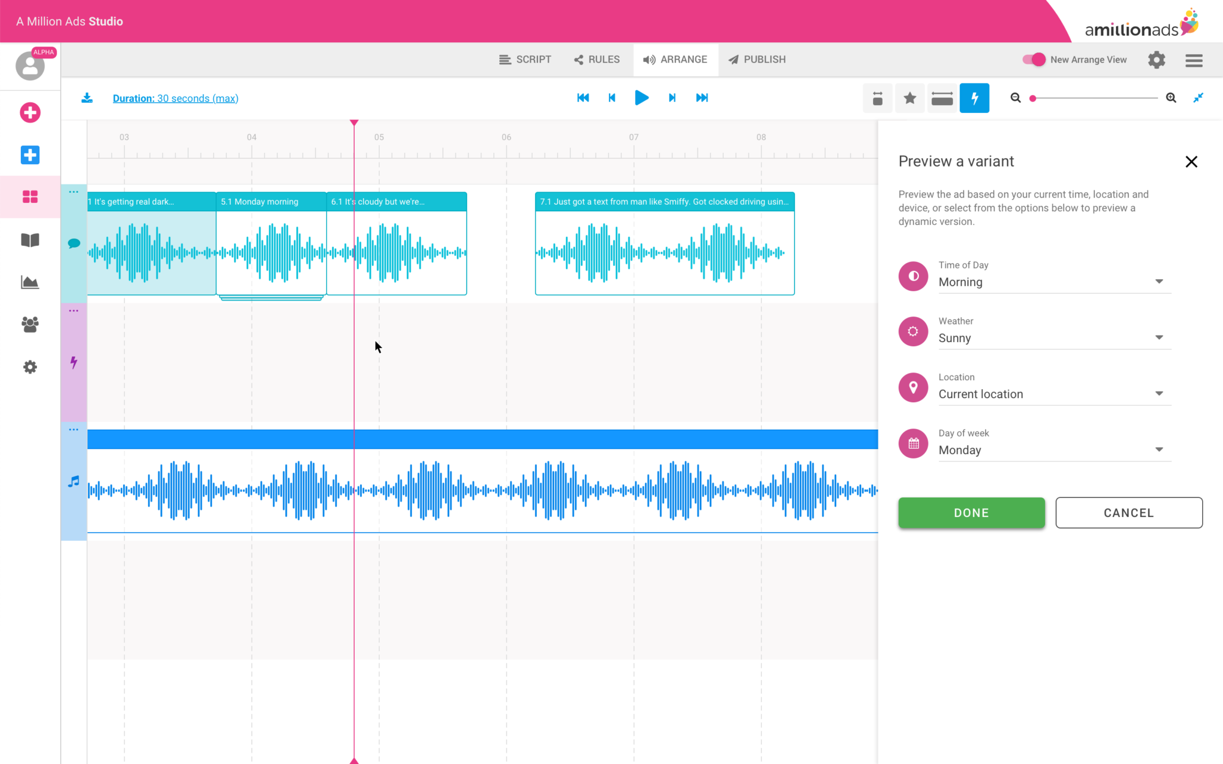Open the analytics chart sidebar icon
This screenshot has height=764, width=1223.
point(30,282)
